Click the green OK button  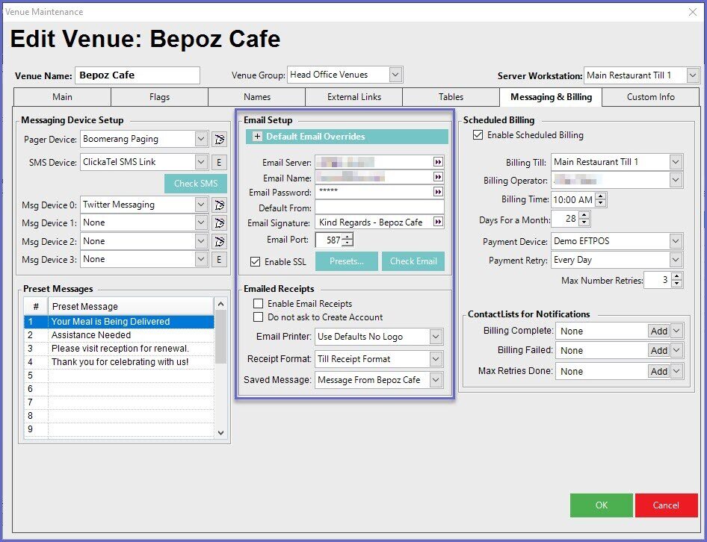tap(601, 505)
